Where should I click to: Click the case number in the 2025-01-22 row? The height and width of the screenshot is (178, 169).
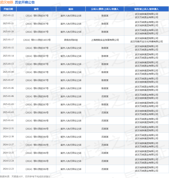[37, 16]
